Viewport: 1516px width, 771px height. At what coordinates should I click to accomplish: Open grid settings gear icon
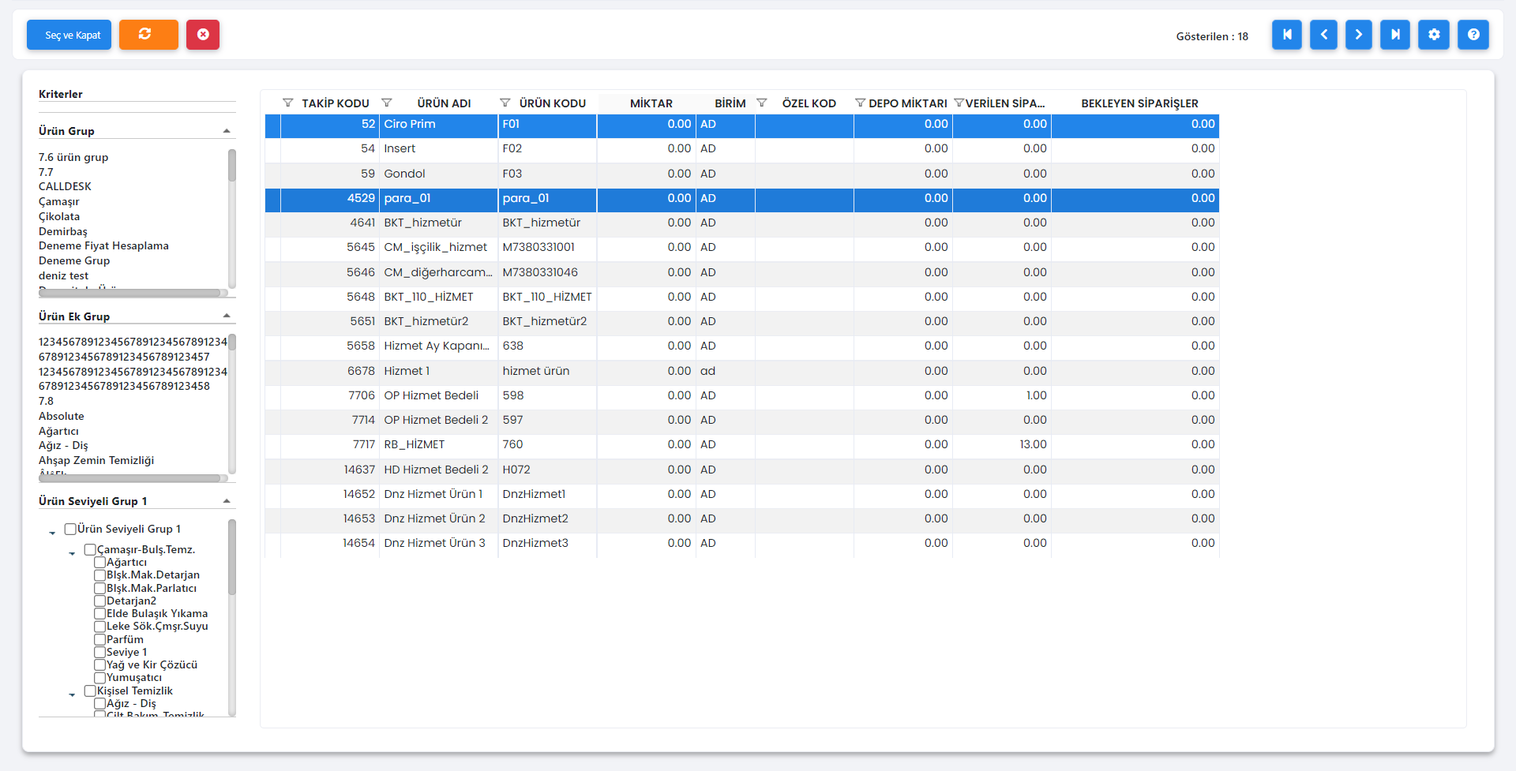[x=1433, y=35]
